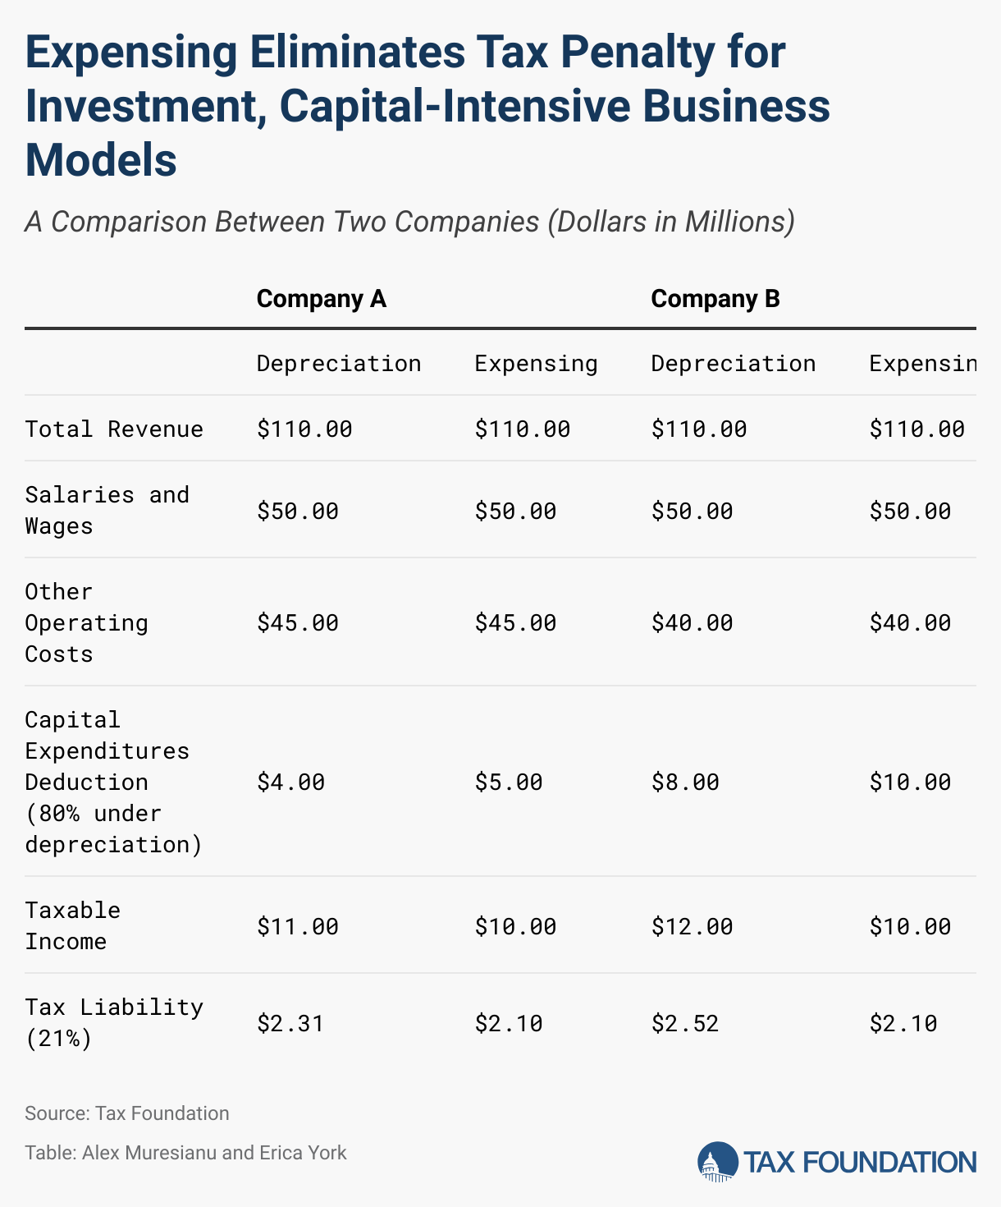Click the Capital Expenditures Deduction row label
The height and width of the screenshot is (1207, 1001).
pyautogui.click(x=114, y=782)
